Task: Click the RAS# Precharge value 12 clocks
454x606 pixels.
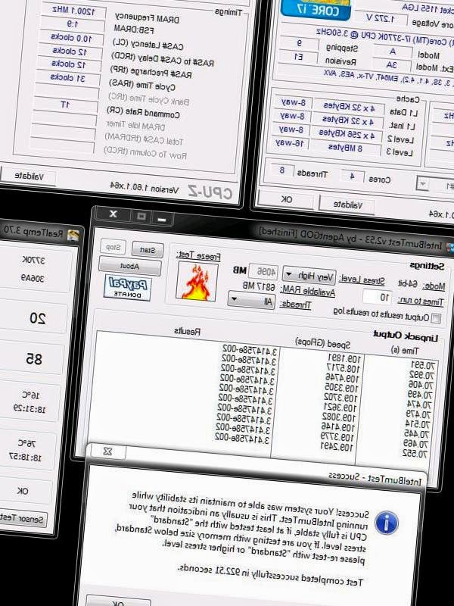Action: [x=69, y=64]
